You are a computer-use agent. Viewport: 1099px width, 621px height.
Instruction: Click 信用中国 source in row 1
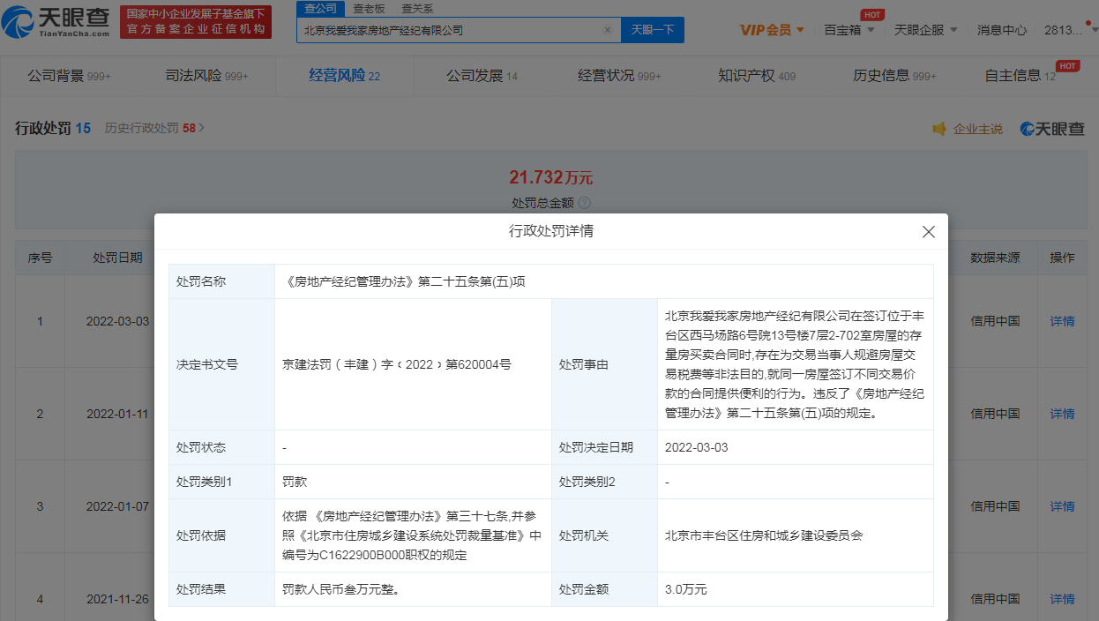click(995, 321)
